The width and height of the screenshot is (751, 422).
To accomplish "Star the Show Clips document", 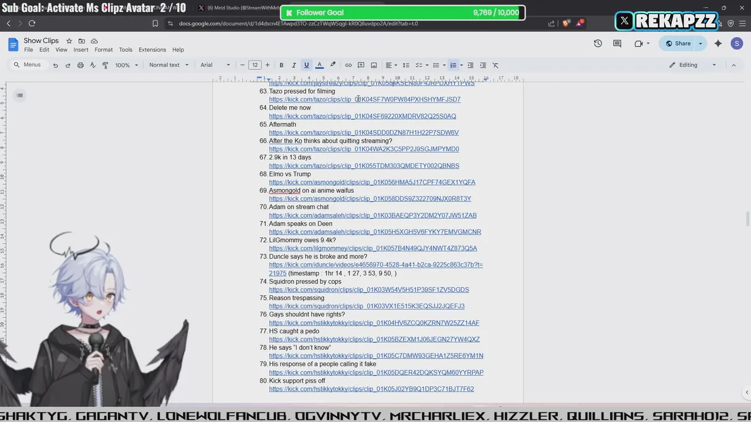I will [x=69, y=41].
